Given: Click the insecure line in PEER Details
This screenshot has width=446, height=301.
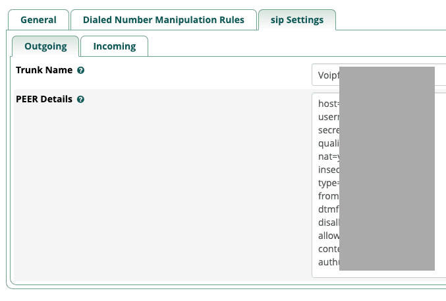Looking at the screenshot, I should (328, 170).
